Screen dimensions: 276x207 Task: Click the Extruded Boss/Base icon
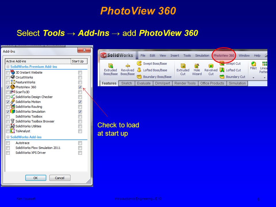(x=110, y=66)
